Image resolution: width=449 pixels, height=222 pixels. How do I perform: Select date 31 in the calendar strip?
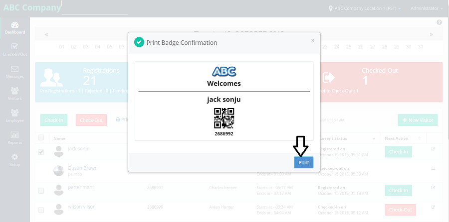[420, 47]
